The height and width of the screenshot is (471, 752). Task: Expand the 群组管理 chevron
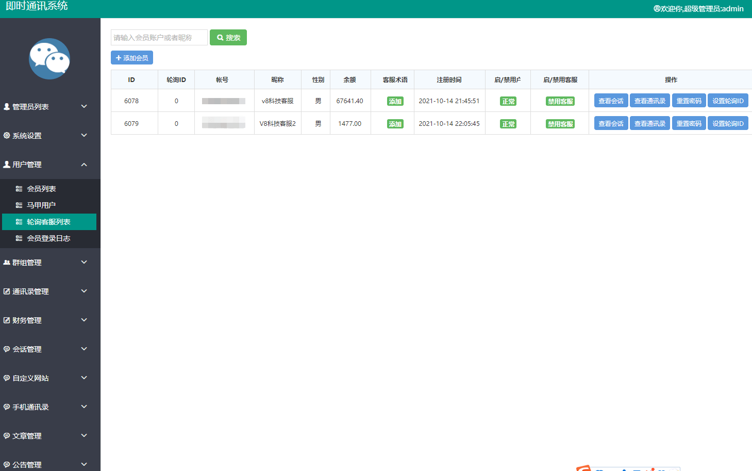84,262
